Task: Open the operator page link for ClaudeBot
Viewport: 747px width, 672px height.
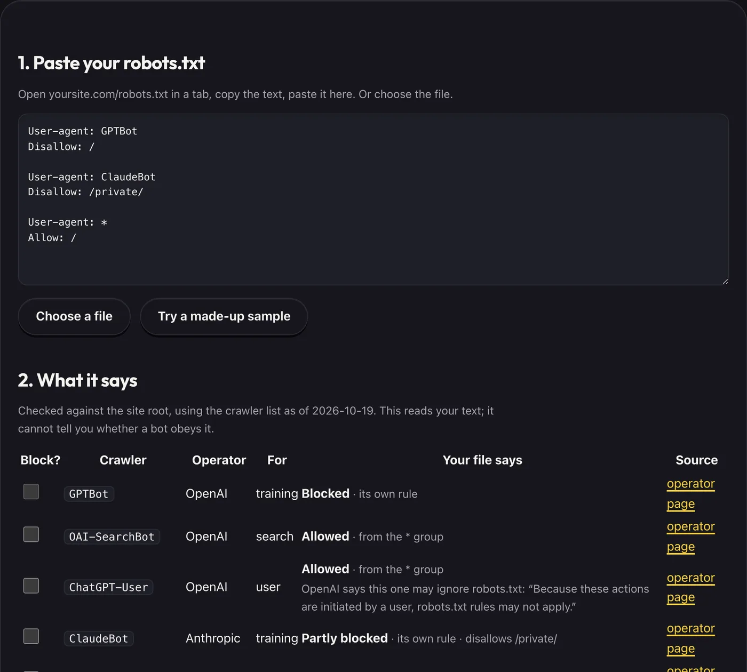Action: 690,638
